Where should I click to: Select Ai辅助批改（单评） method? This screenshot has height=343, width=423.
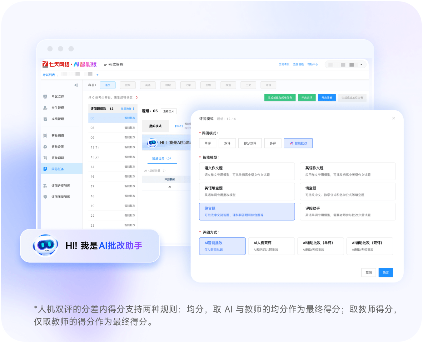tap(321, 246)
